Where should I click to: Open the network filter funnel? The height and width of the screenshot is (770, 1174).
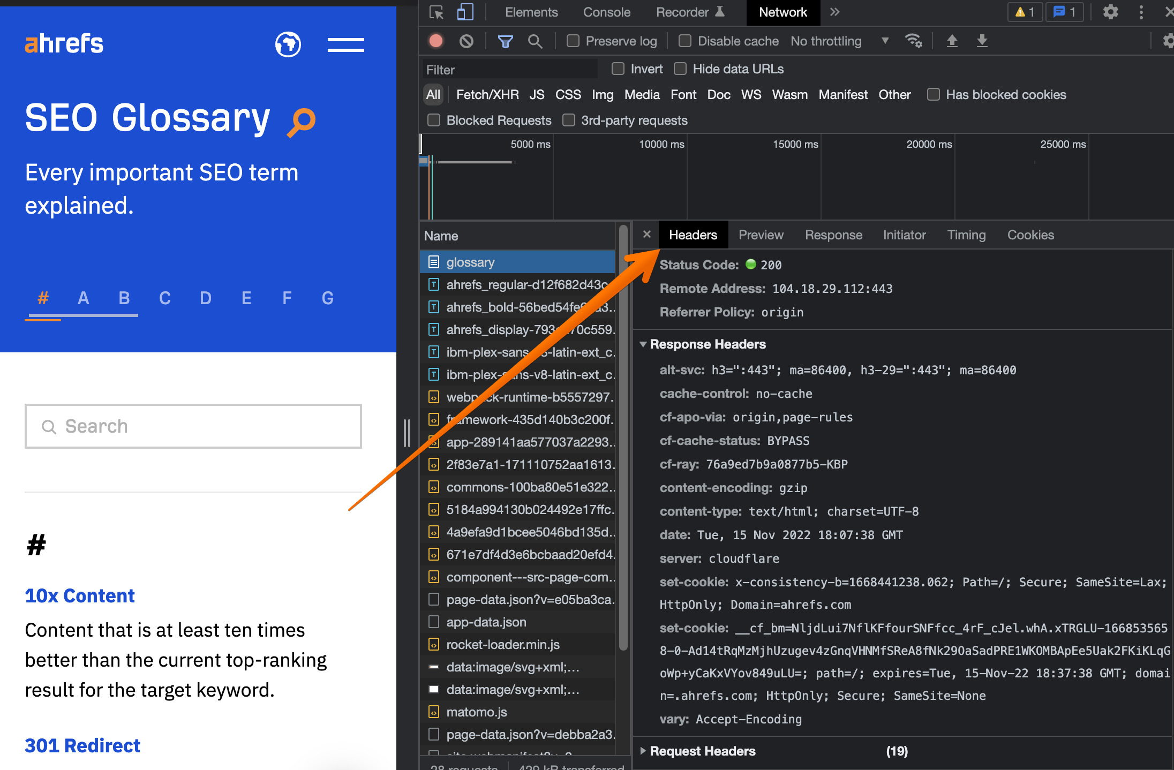(505, 41)
